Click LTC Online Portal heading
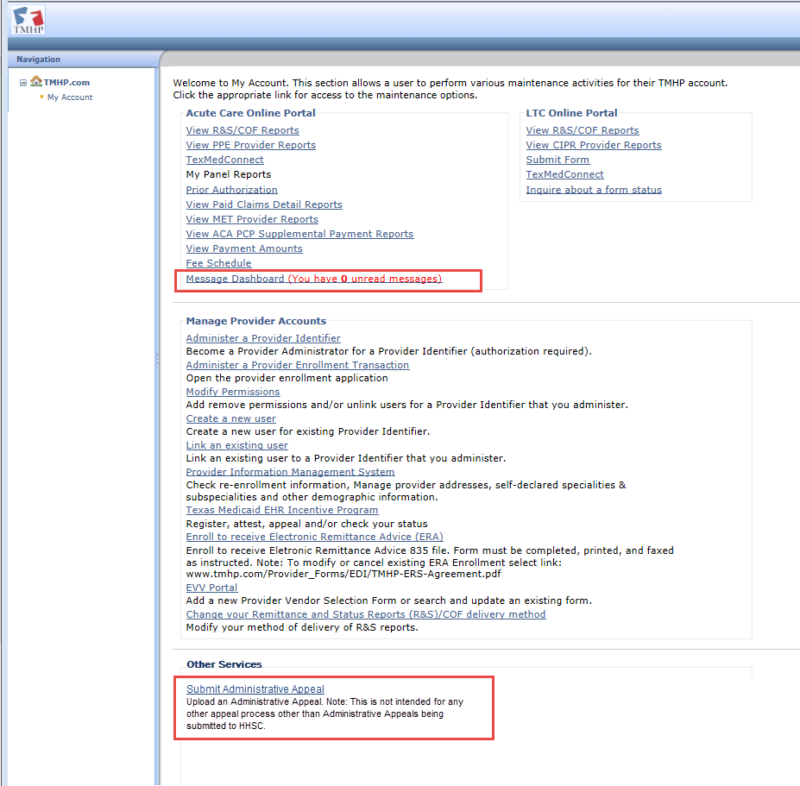The height and width of the screenshot is (786, 800). [571, 113]
